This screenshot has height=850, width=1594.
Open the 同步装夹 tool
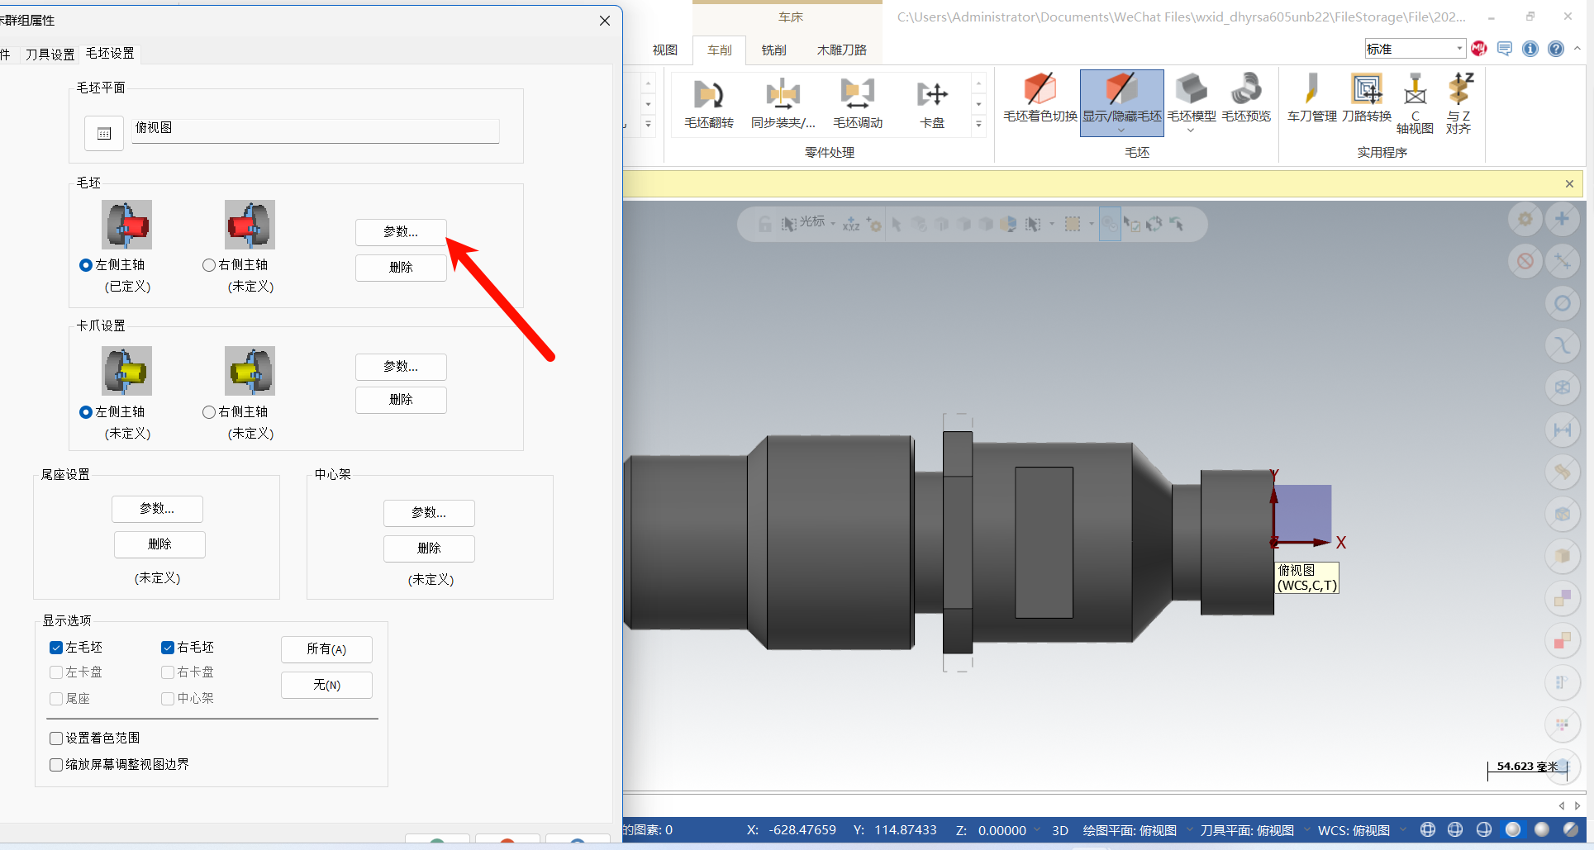coord(783,103)
